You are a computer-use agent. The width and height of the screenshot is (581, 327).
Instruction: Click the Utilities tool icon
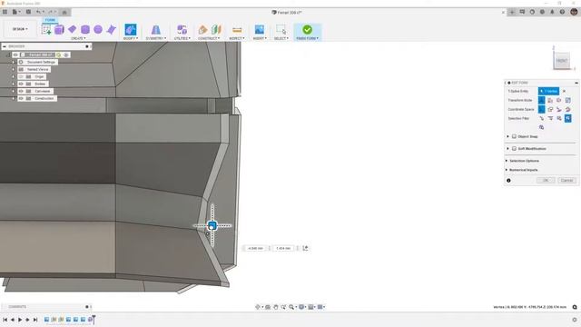pos(182,30)
